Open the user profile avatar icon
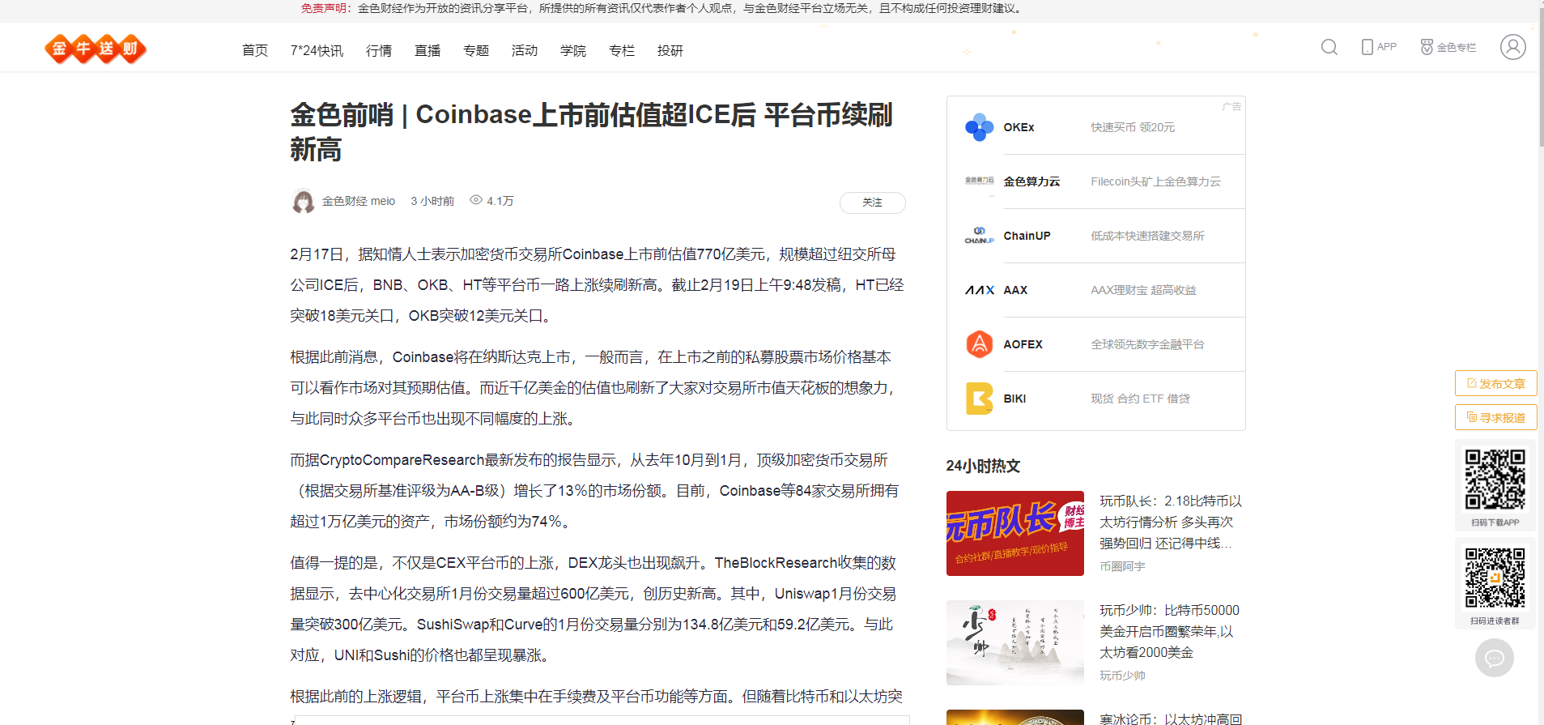Image resolution: width=1544 pixels, height=725 pixels. (x=1512, y=47)
